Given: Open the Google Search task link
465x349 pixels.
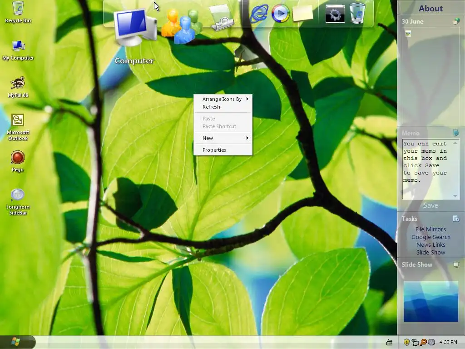Looking at the screenshot, I should (430, 237).
